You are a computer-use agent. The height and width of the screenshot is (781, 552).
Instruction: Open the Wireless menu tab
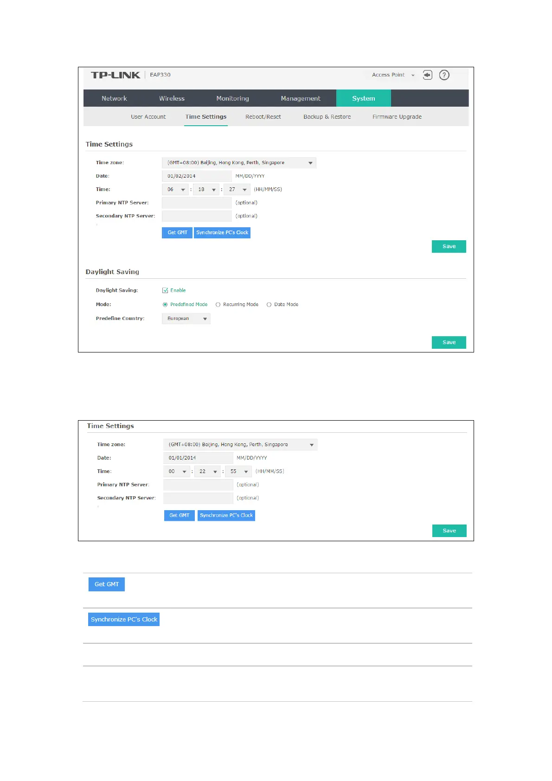pyautogui.click(x=172, y=98)
